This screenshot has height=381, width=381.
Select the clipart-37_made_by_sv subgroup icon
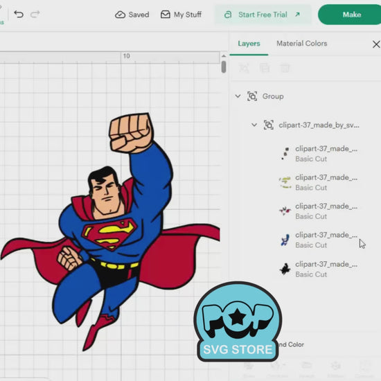[x=269, y=125]
